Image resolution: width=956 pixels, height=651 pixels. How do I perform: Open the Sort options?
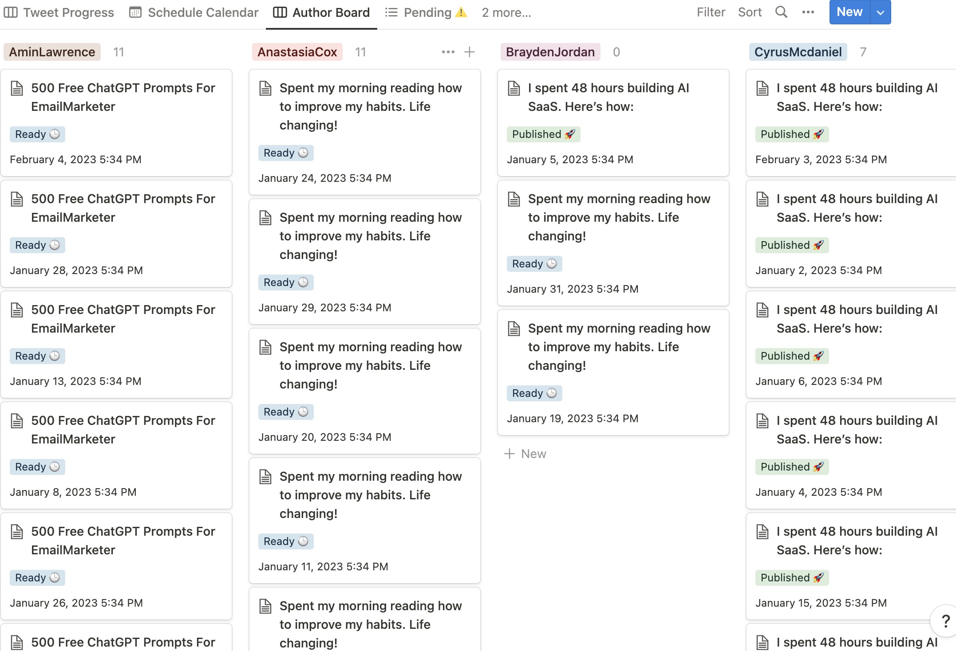point(750,12)
